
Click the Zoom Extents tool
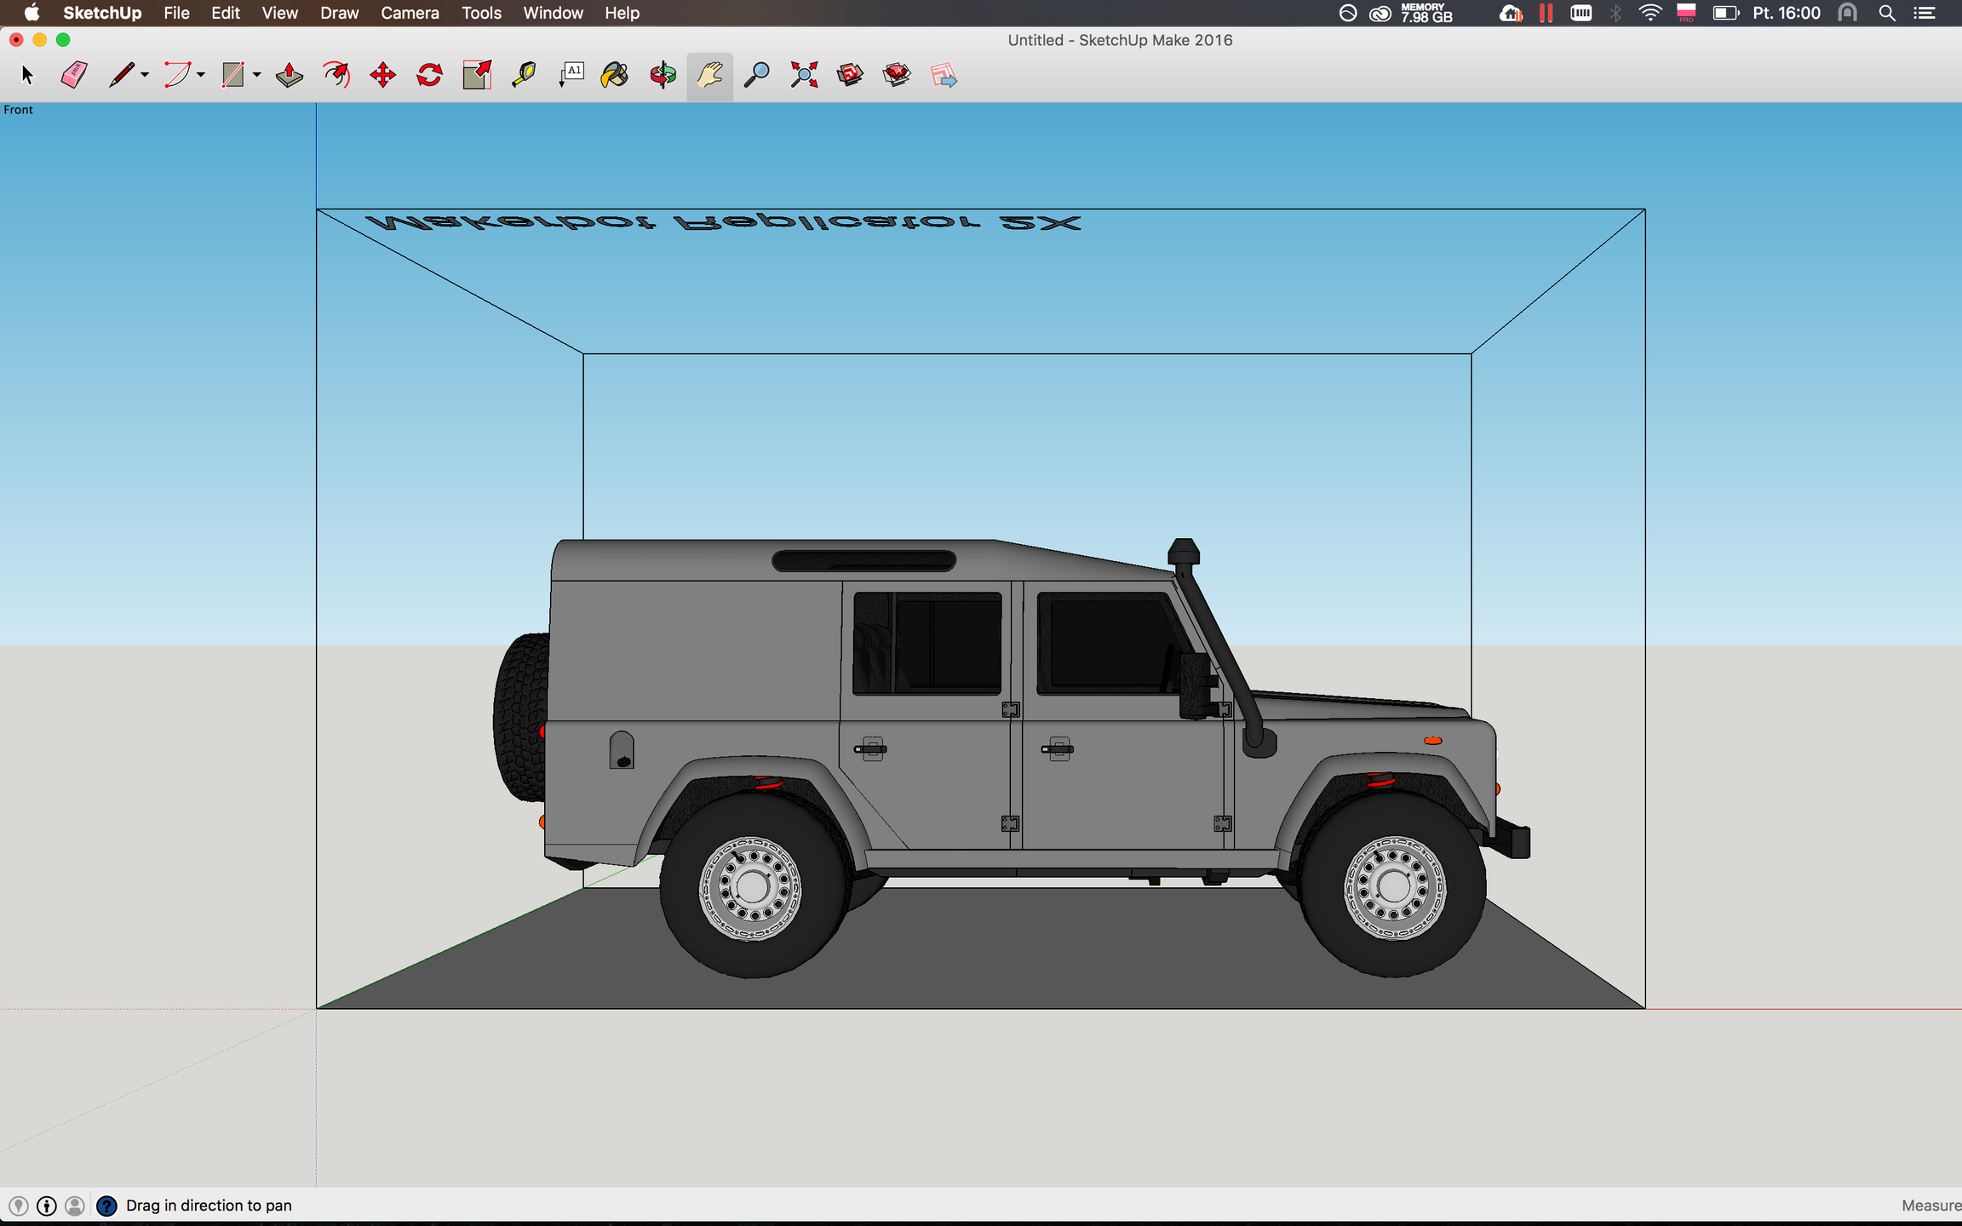804,76
